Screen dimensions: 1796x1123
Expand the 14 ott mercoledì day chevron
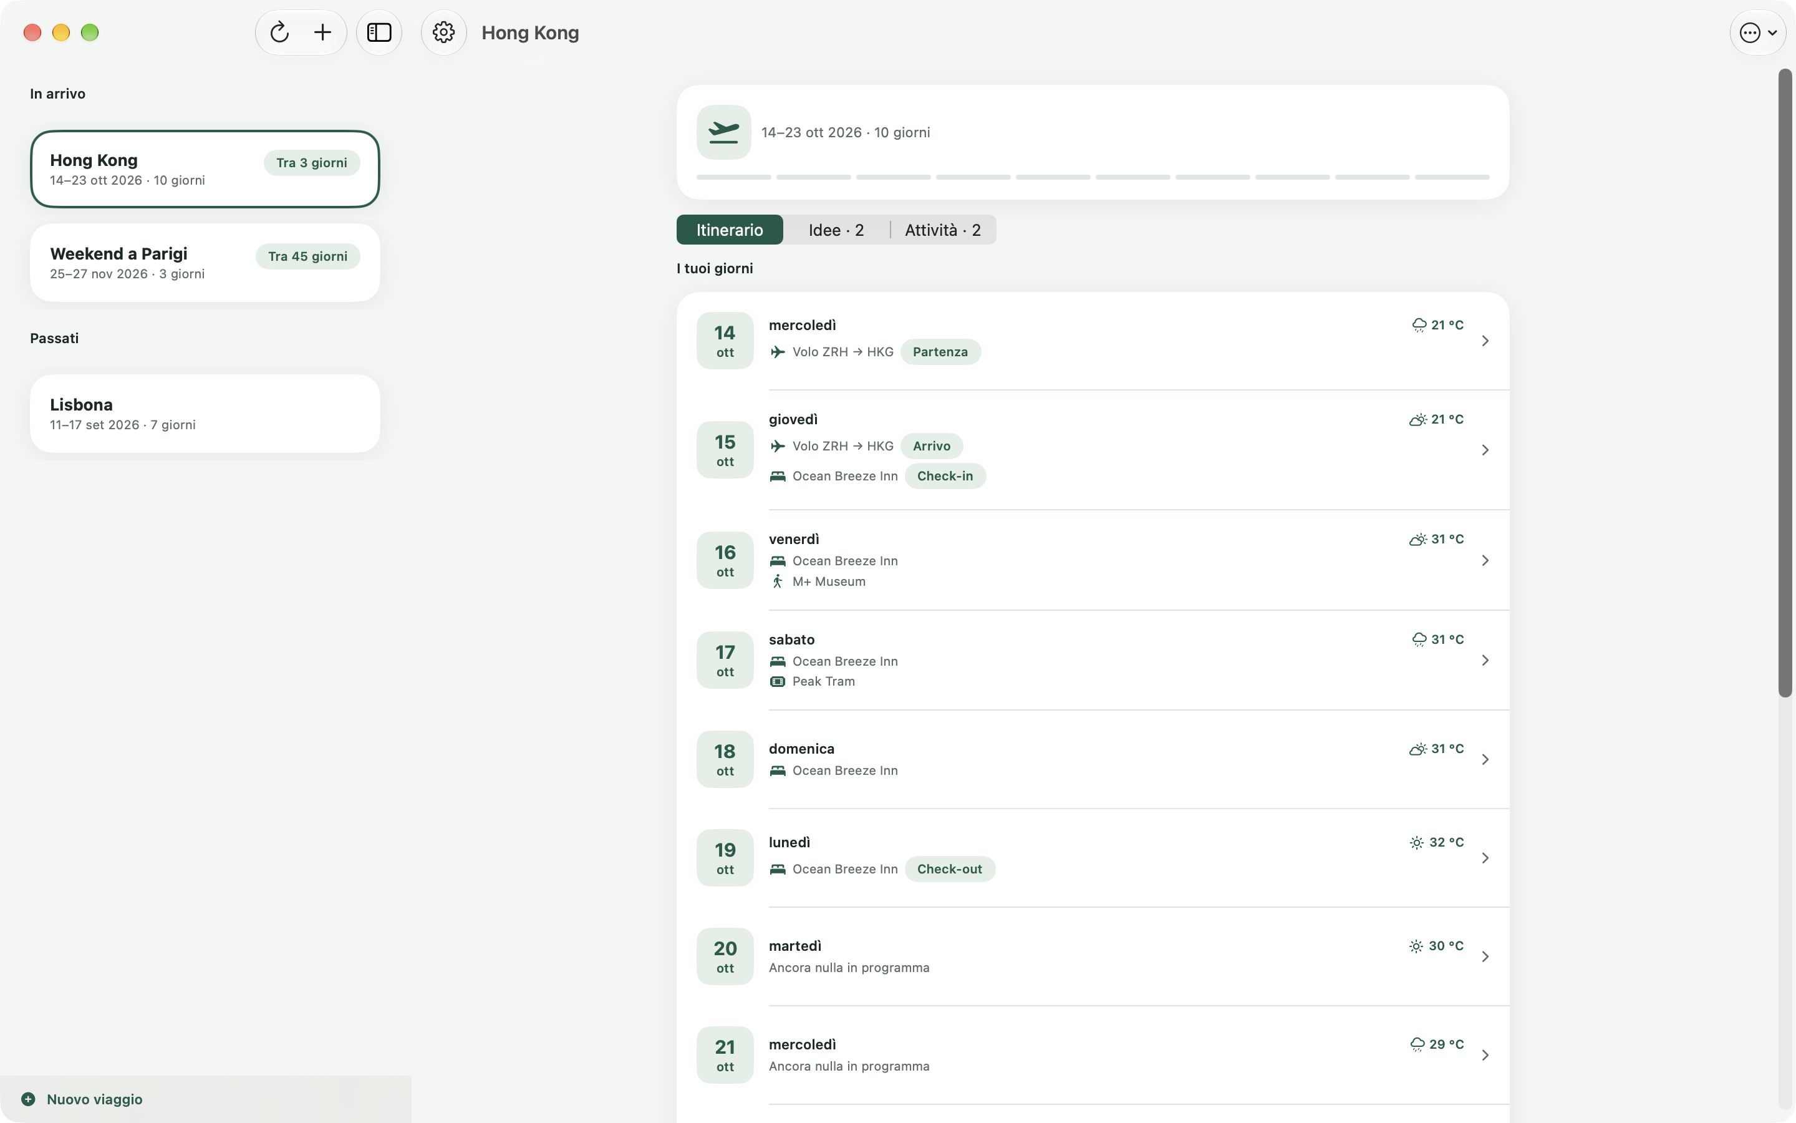1485,341
